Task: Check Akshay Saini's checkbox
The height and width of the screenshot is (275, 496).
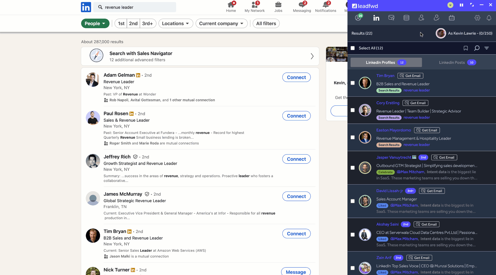Action: coord(353,235)
